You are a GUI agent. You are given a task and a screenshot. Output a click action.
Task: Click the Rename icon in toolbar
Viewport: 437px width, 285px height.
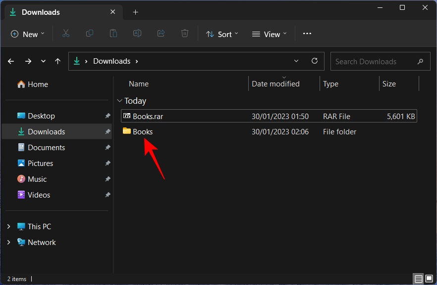[137, 34]
